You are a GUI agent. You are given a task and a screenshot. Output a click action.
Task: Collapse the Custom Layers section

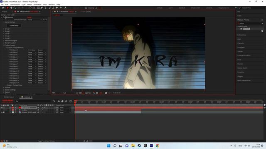click(4, 46)
